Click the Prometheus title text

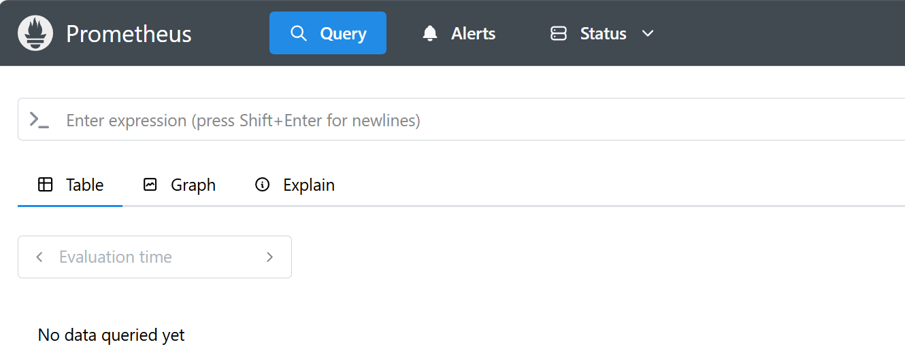(129, 33)
